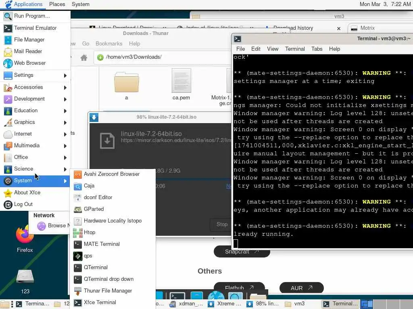Click the Thunar location path field
Image resolution: width=413 pixels, height=309 pixels.
coord(162,57)
